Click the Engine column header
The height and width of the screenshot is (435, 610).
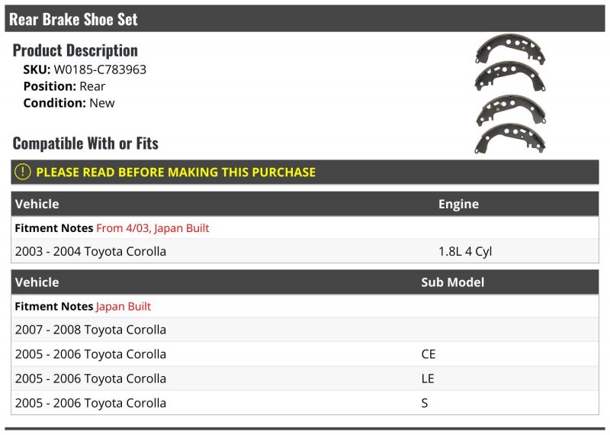point(459,204)
